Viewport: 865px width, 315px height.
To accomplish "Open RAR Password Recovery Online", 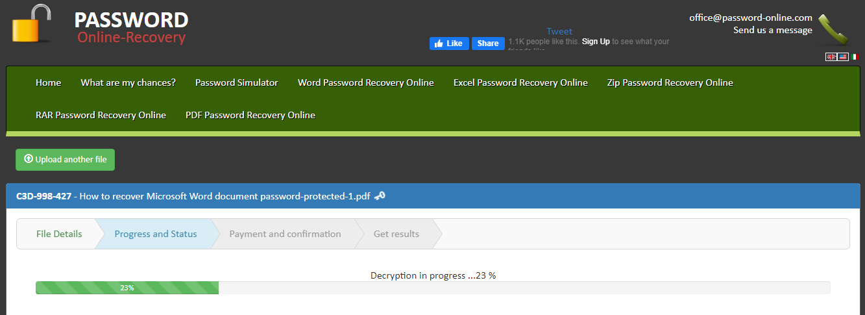I will click(x=101, y=115).
